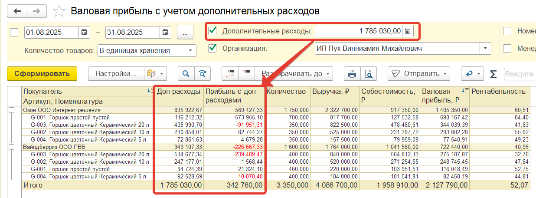Open report Настройки
This screenshot has height=198, width=536.
(x=116, y=73)
